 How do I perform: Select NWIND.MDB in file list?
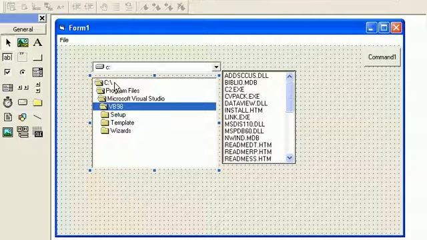[242, 138]
